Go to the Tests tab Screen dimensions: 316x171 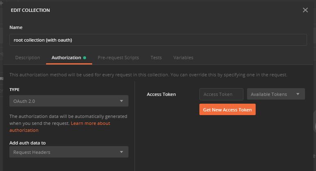coord(156,58)
